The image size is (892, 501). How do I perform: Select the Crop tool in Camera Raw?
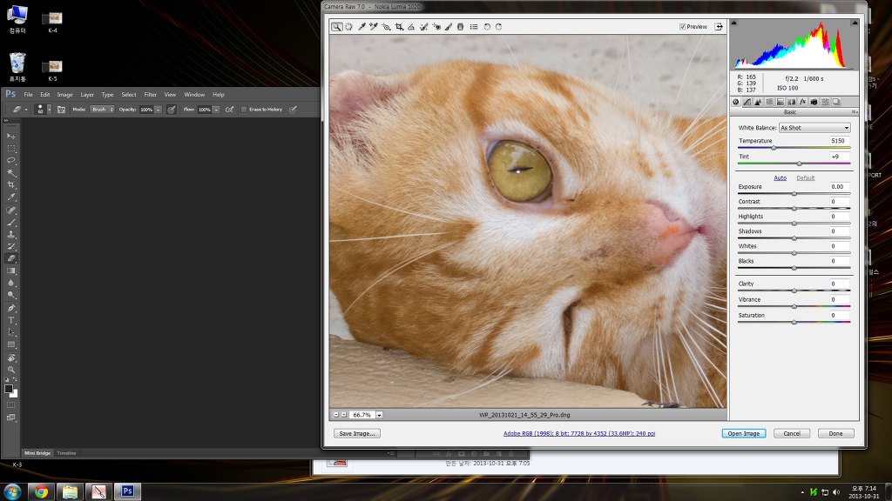coord(399,27)
